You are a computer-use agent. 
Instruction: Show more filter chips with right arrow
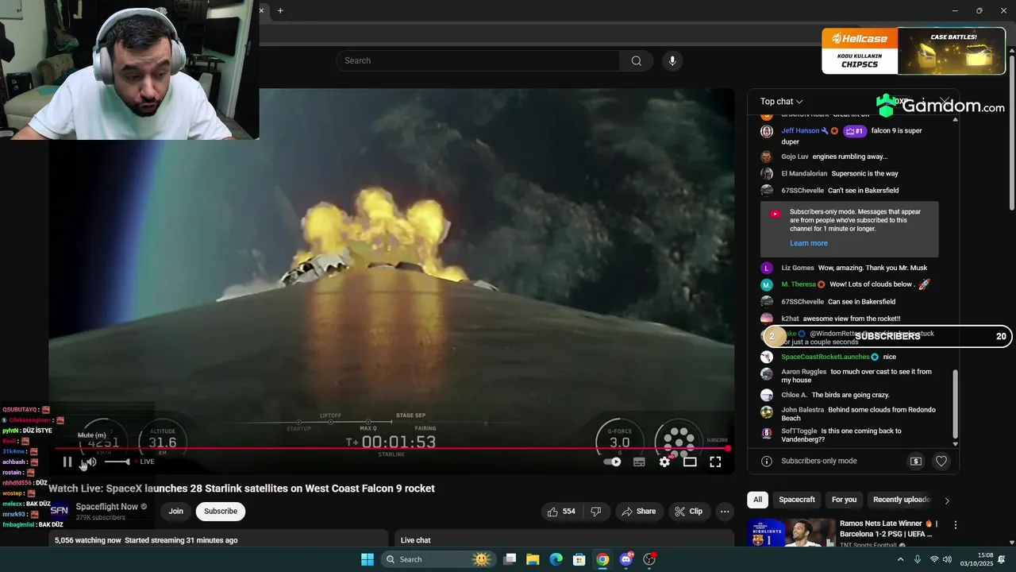pyautogui.click(x=947, y=500)
